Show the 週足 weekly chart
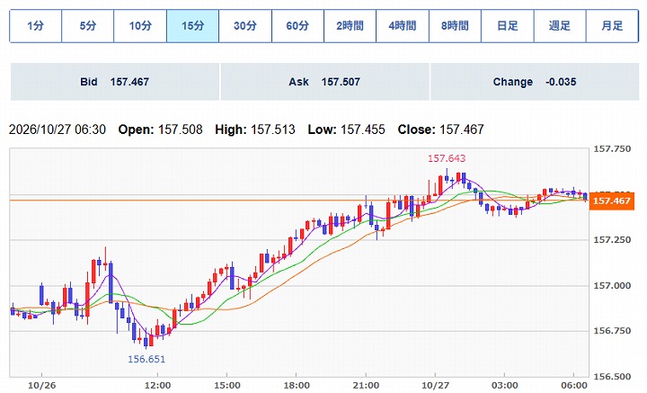This screenshot has width=647, height=393. click(x=560, y=26)
